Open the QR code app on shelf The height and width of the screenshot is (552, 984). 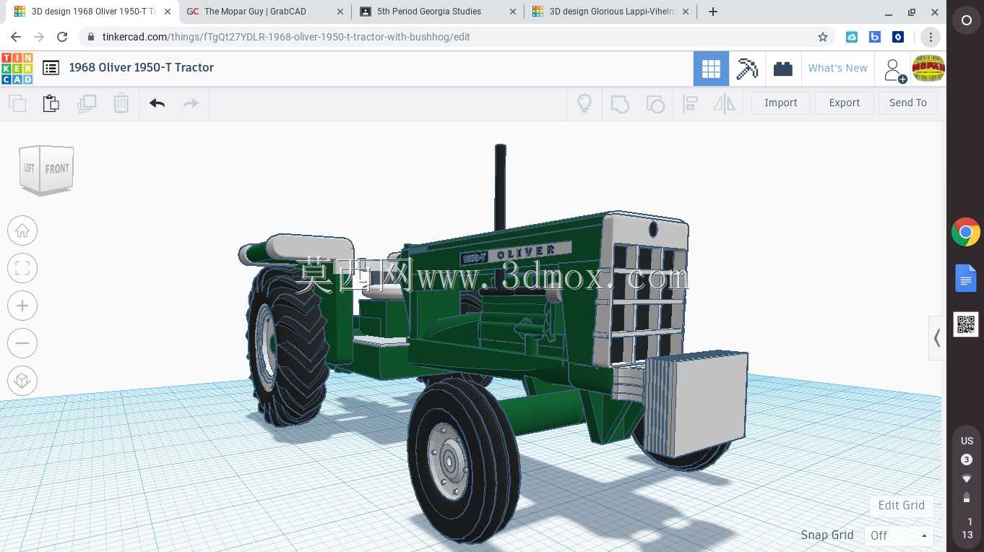[x=966, y=324]
